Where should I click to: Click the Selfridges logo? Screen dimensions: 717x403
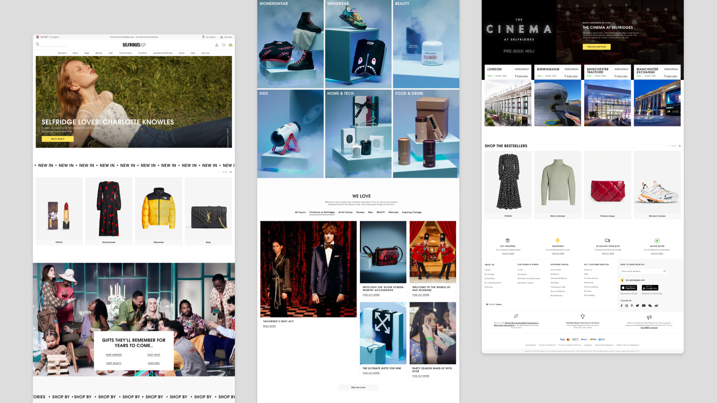coord(134,45)
